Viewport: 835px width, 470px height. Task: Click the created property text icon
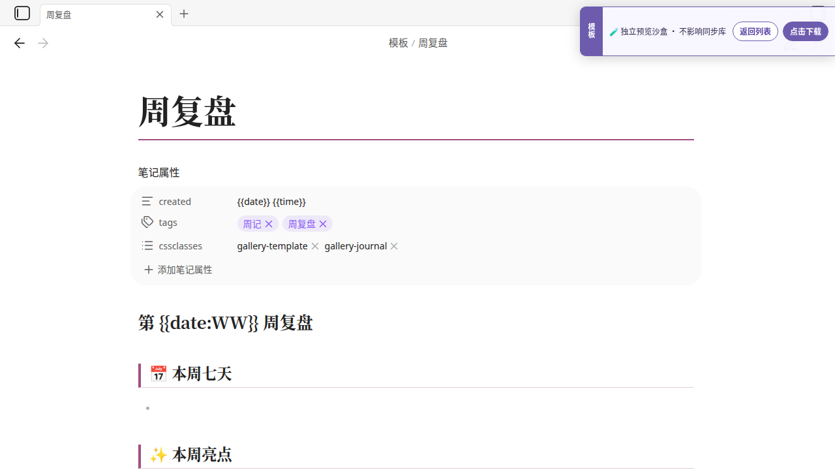coord(147,201)
